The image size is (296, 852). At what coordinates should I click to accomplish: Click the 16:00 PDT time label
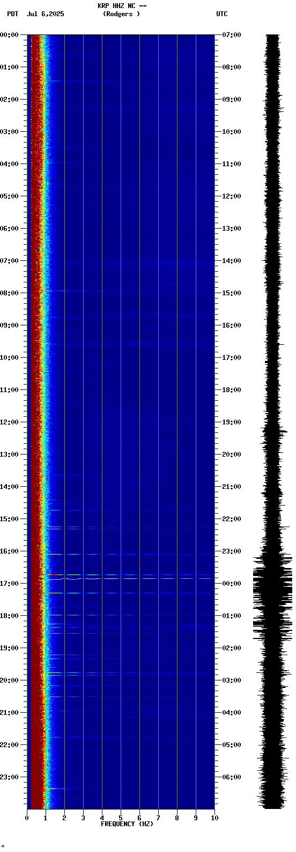click(x=9, y=551)
